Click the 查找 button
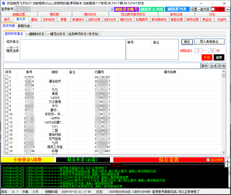 [x=204, y=66]
